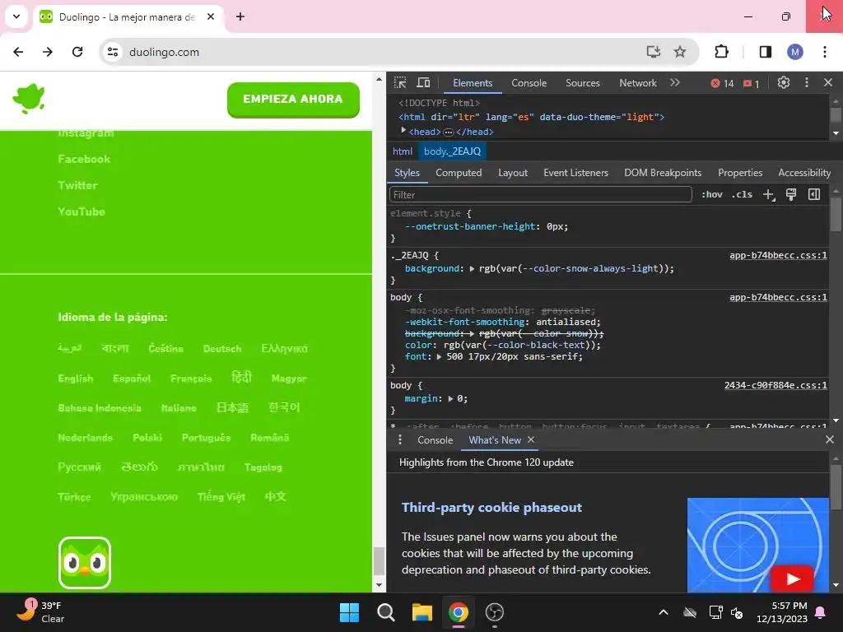Select the inspect element picker icon
The height and width of the screenshot is (632, 843).
tap(400, 83)
